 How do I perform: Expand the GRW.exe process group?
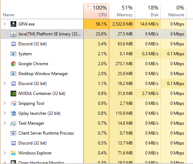5,24
